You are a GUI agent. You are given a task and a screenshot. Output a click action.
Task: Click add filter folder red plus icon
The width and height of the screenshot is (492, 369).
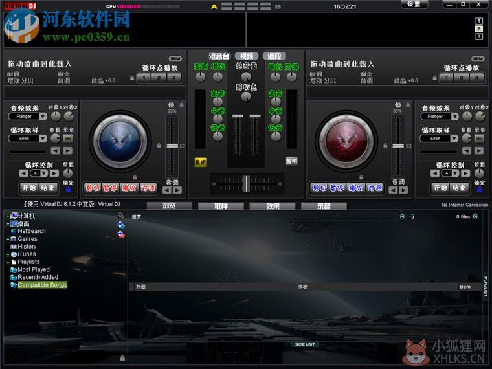(x=121, y=234)
